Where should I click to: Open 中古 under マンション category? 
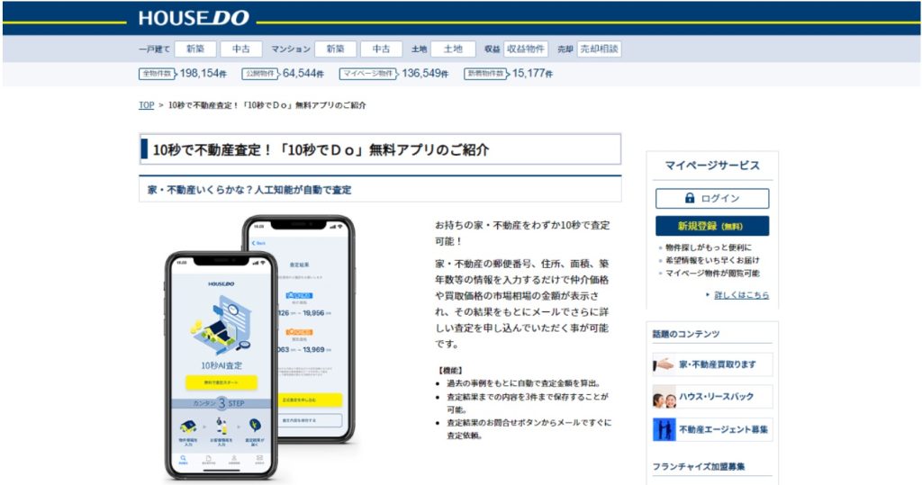coord(381,49)
